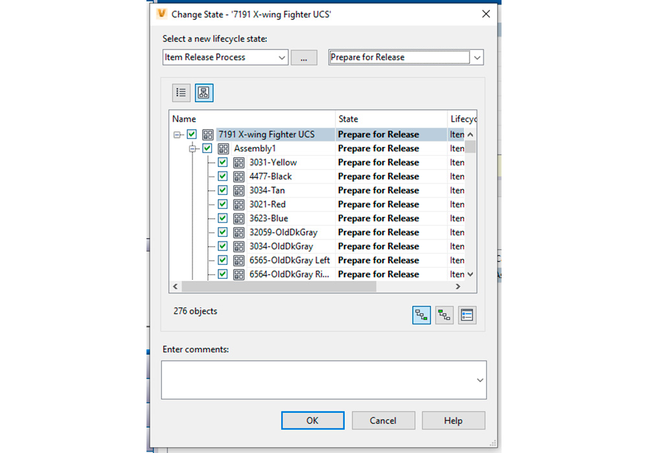Select the 6565-OldDkGray Left row name
The width and height of the screenshot is (648, 453).
click(290, 261)
